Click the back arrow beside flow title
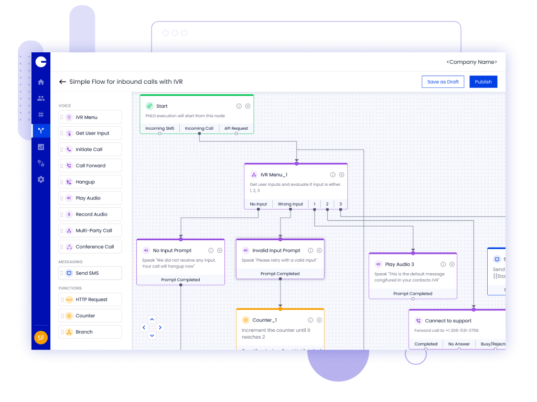Viewport: 537px width, 402px height. point(62,82)
